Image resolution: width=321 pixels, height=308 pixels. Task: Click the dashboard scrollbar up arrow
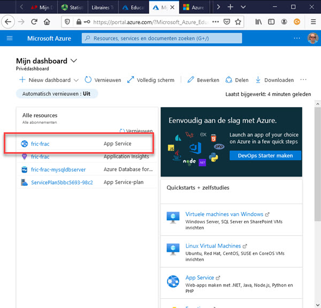click(x=317, y=104)
